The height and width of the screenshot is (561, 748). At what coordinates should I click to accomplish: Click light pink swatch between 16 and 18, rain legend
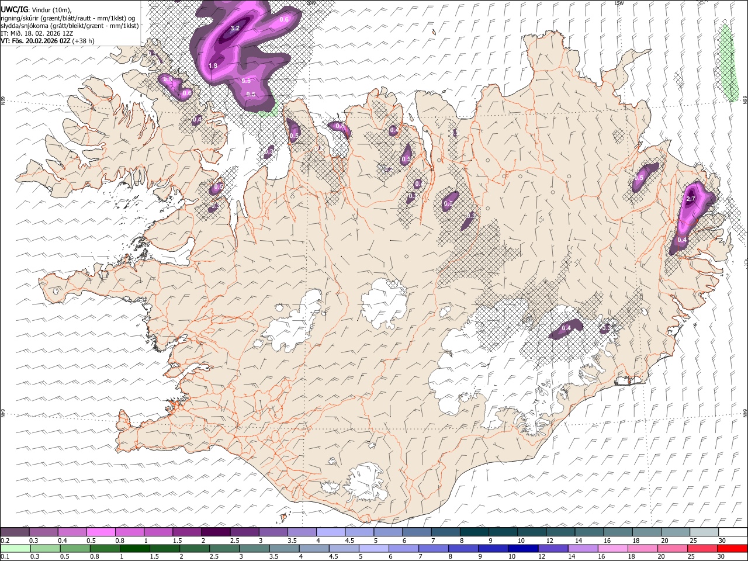(612, 548)
